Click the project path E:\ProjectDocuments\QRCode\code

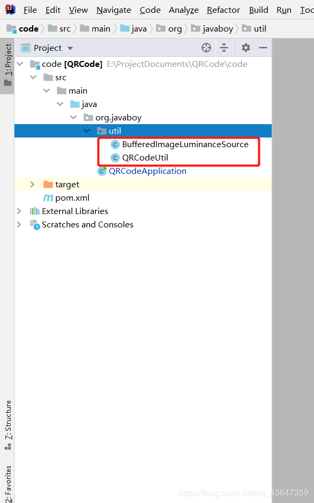coord(177,64)
